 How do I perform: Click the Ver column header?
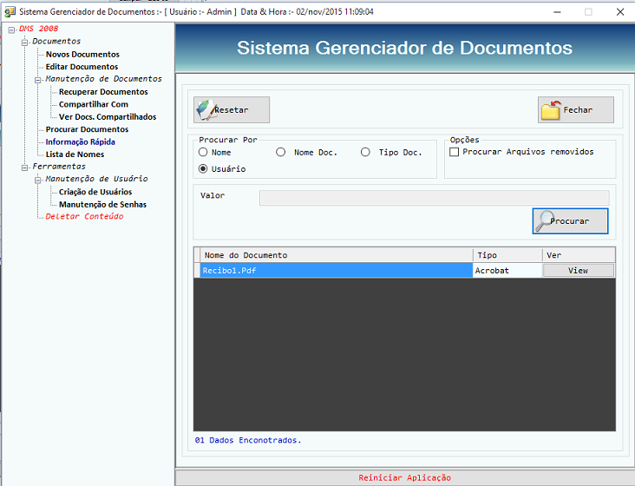pyautogui.click(x=579, y=255)
